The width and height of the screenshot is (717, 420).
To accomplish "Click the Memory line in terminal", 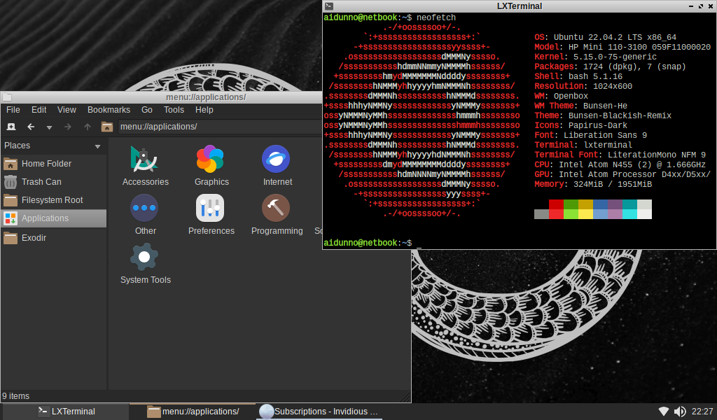I will [593, 184].
